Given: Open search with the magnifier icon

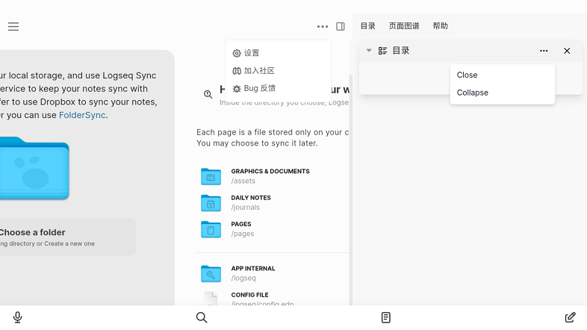Looking at the screenshot, I should (202, 317).
